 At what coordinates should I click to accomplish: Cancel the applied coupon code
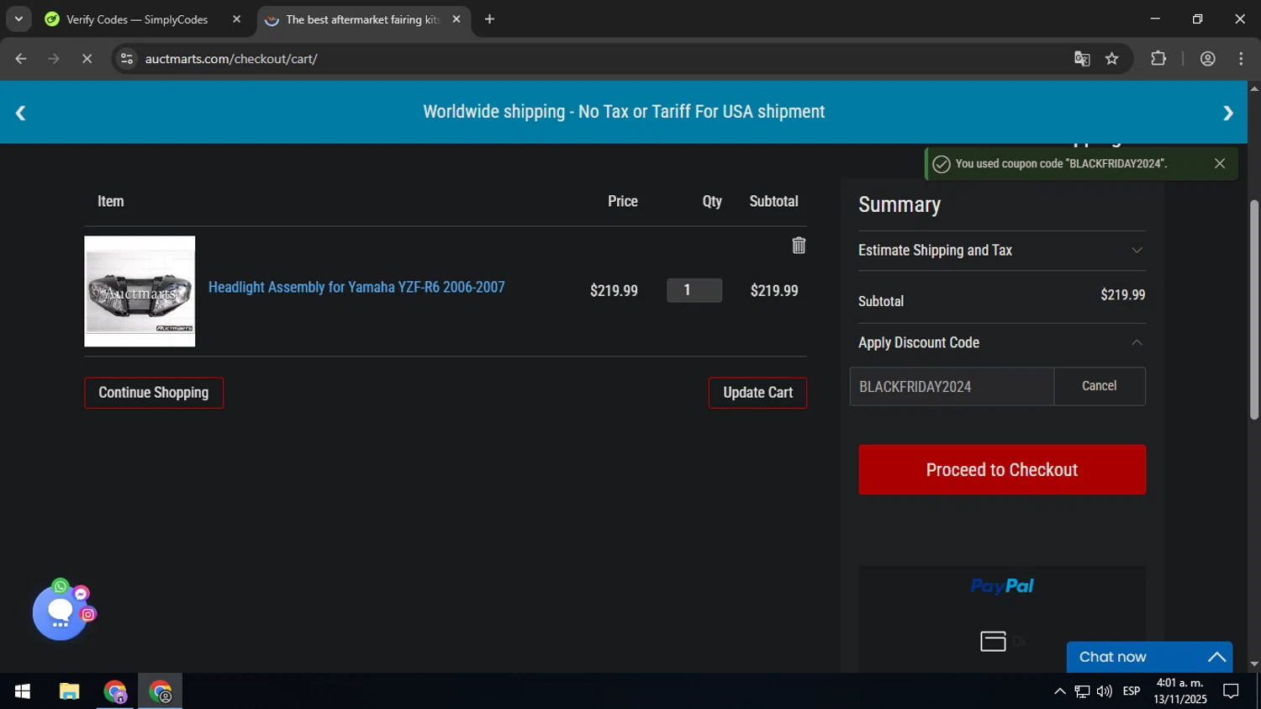tap(1100, 387)
